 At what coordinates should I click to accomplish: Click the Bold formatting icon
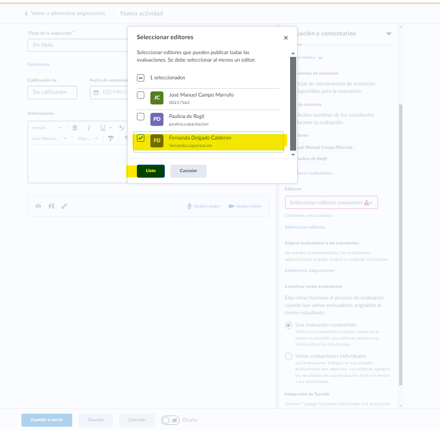click(x=74, y=128)
